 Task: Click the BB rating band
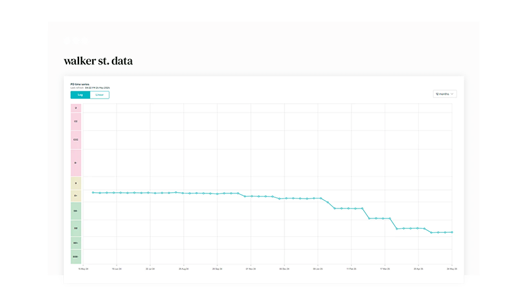tap(76, 228)
